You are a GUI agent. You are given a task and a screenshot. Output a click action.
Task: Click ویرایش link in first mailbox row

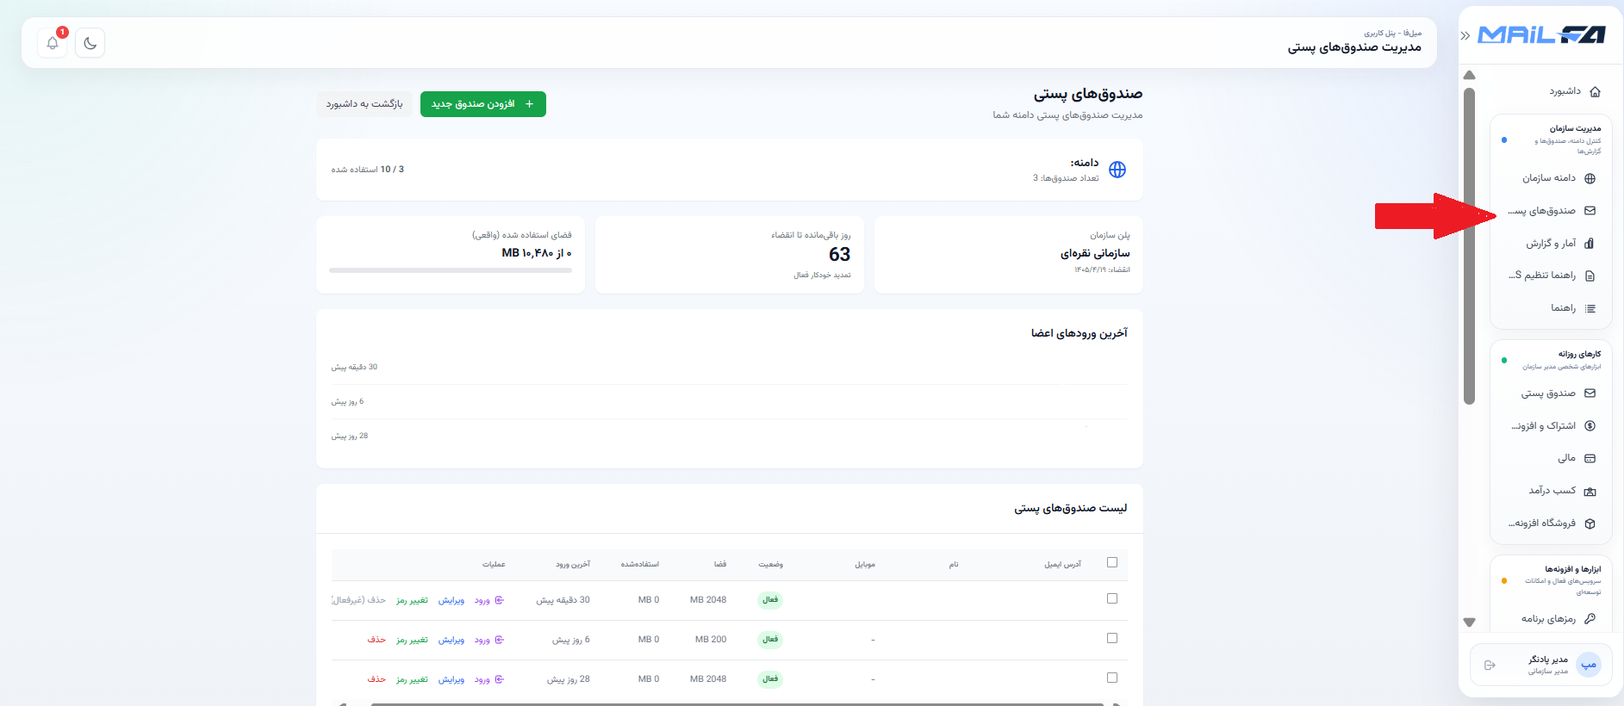(451, 600)
